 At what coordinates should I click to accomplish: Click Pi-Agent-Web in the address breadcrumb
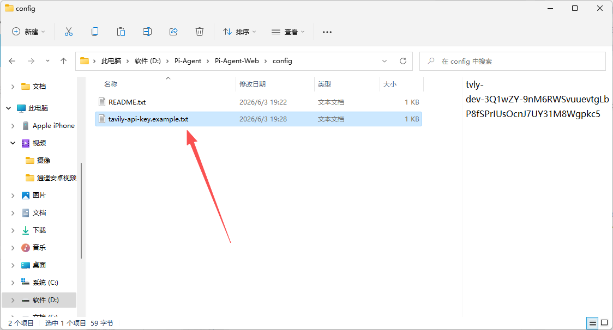pos(237,61)
